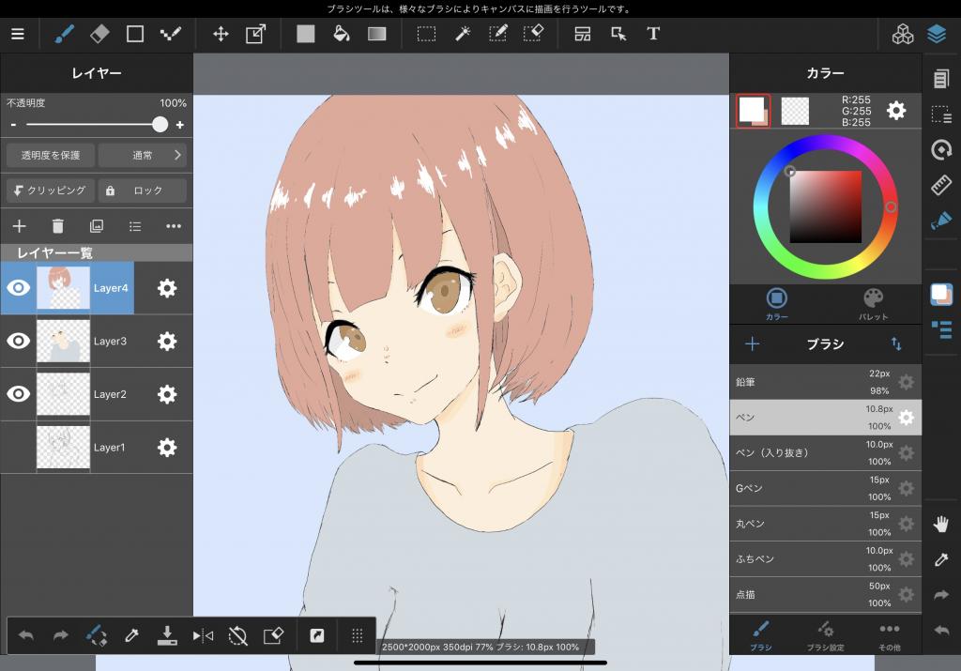
Task: Open the layer panel more options (...)
Action: point(174,226)
